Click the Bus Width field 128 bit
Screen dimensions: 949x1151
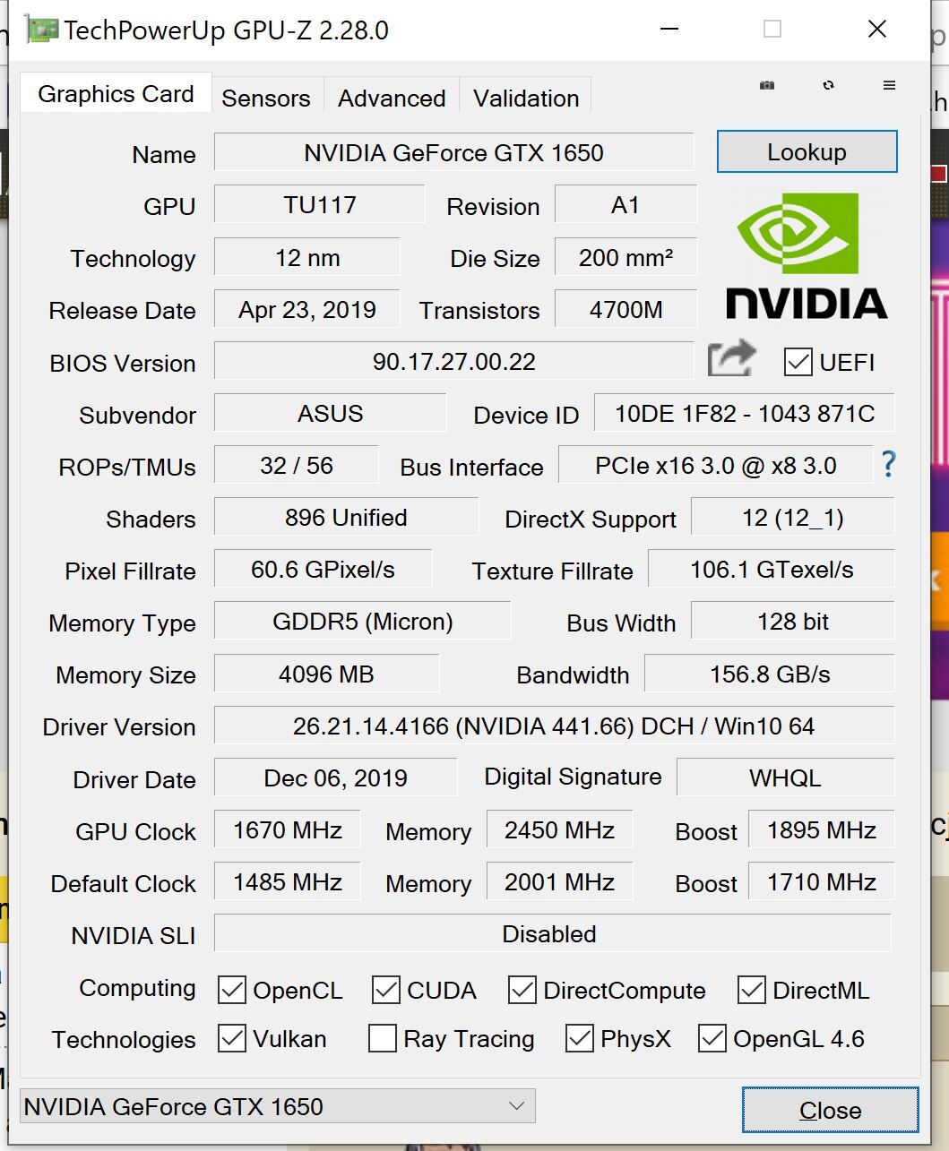[x=793, y=621]
